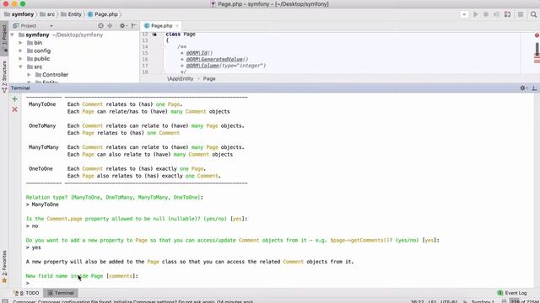Click the memory usage indicator in status bar

coord(523,301)
